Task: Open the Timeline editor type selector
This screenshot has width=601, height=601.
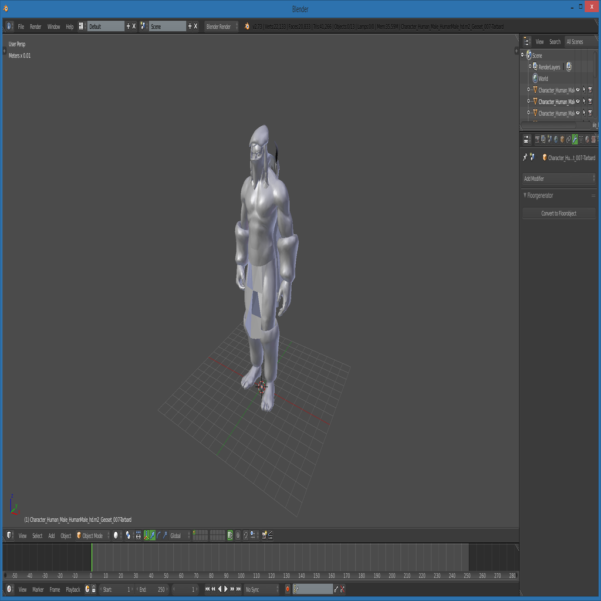Action: 9,589
